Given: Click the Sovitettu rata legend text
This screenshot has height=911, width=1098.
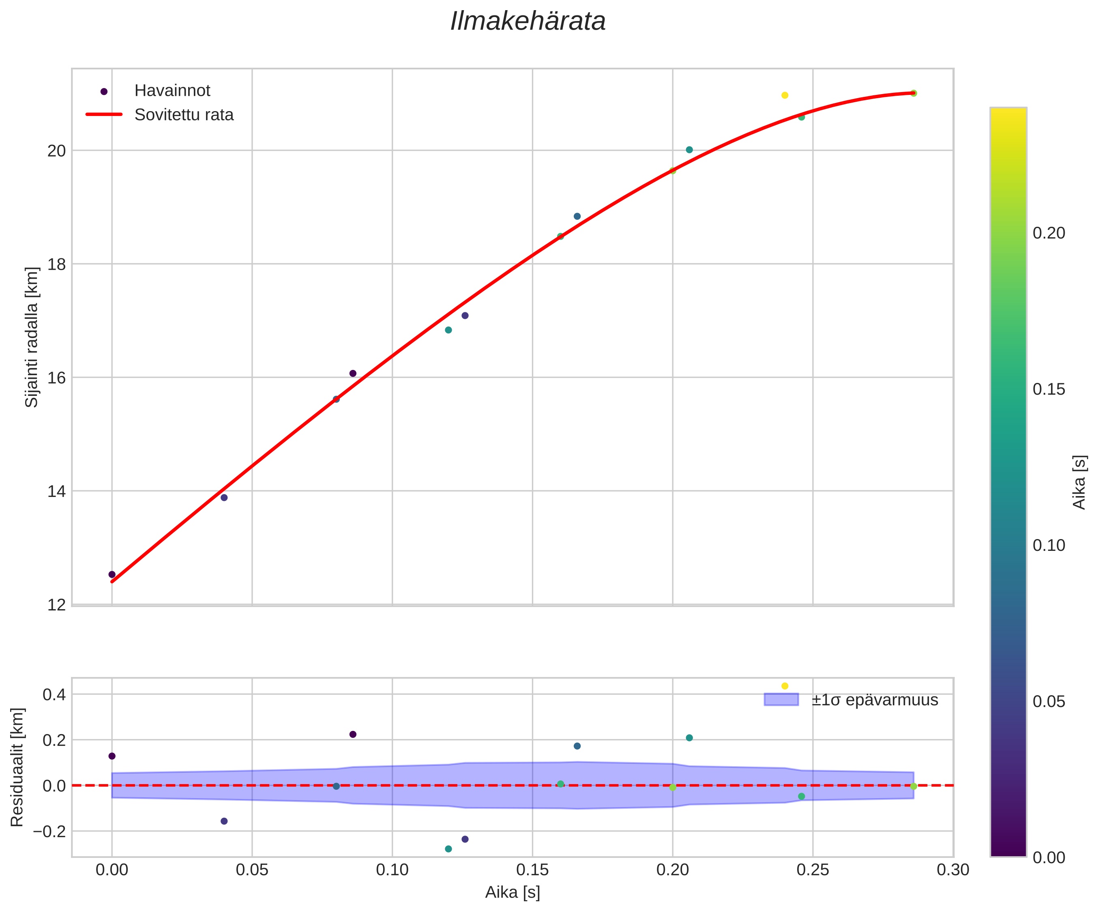Looking at the screenshot, I should tap(184, 115).
